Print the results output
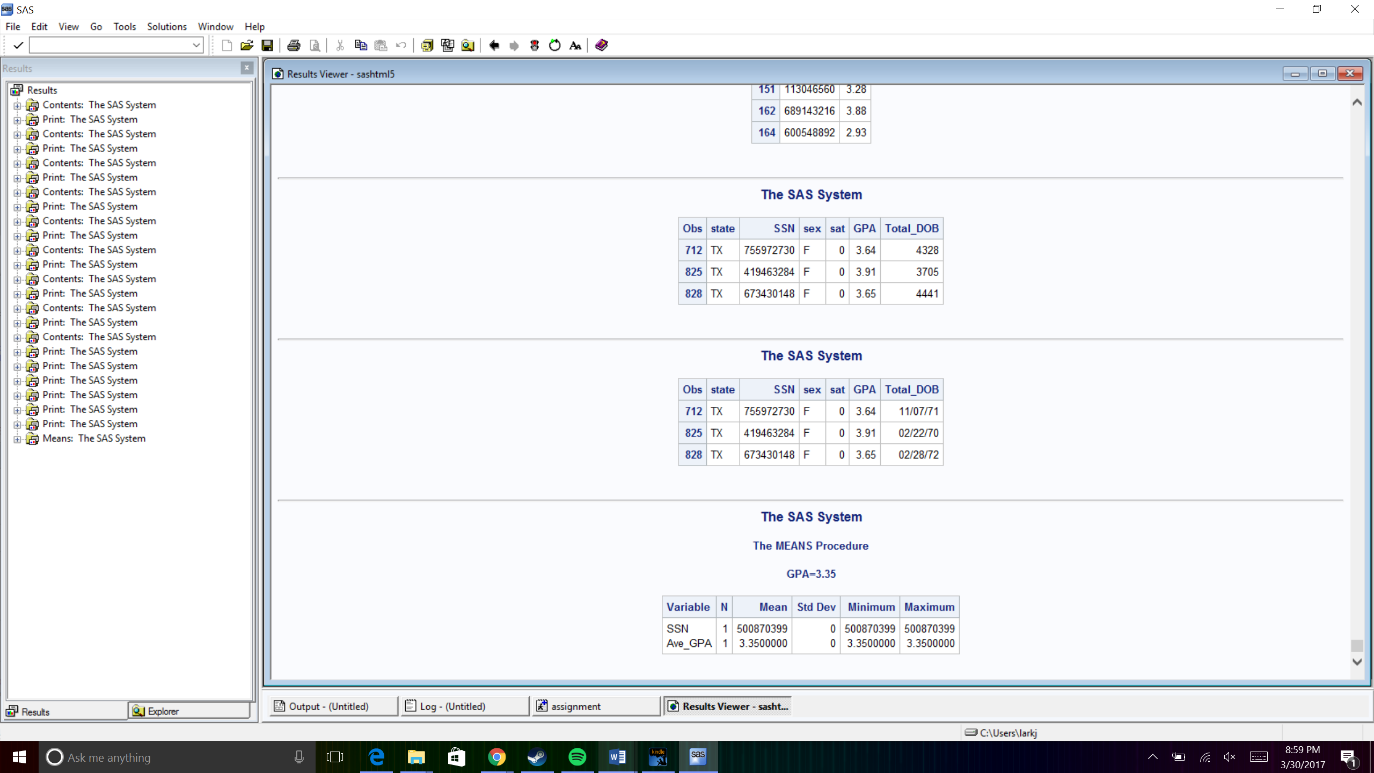 (293, 45)
